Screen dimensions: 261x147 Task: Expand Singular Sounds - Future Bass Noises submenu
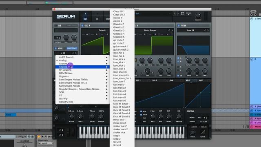82,89
